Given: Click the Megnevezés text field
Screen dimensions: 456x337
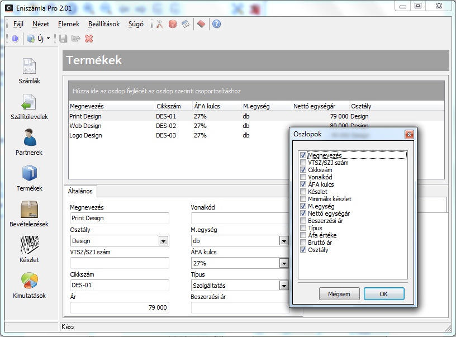Looking at the screenshot, I should [120, 218].
